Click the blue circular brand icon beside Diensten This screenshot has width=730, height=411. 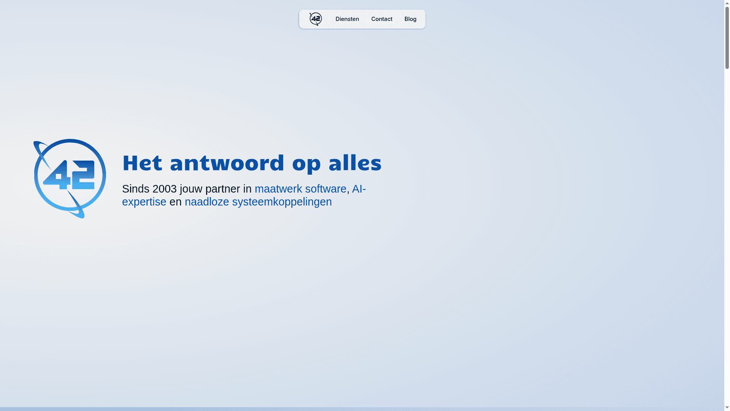[315, 19]
